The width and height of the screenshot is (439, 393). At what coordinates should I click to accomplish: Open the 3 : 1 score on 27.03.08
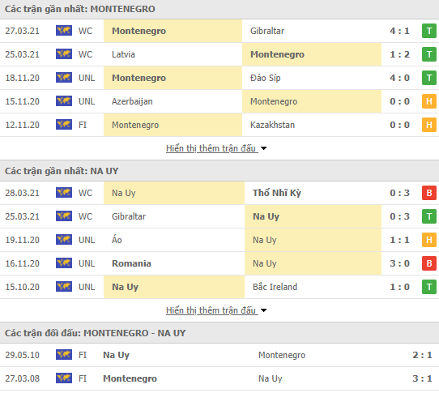tap(422, 378)
